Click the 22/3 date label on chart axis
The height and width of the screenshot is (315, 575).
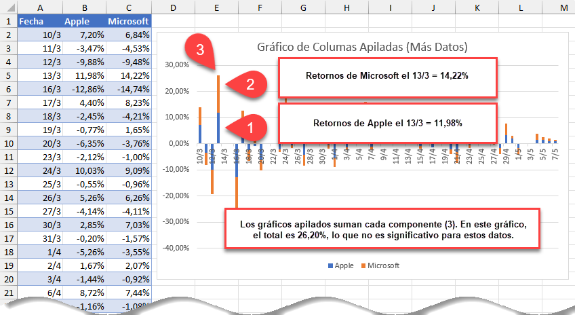pos(273,155)
